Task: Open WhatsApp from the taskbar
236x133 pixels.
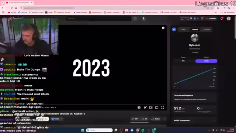Action: [x=154, y=130]
